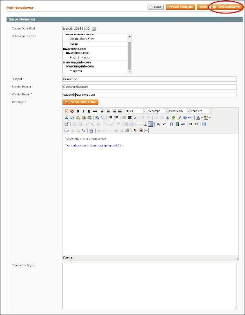The image size is (245, 315).
Task: Insert an image via toolbar
Action: (174, 118)
